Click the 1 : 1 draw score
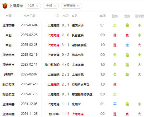The image size is (144, 117). (x=66, y=104)
